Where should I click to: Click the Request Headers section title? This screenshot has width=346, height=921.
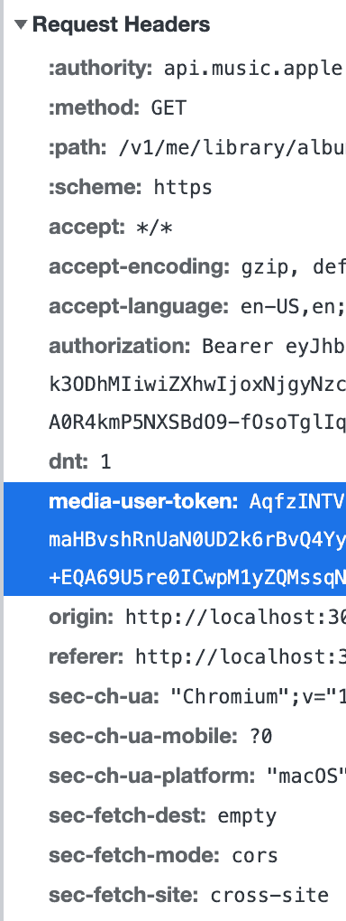point(121,24)
